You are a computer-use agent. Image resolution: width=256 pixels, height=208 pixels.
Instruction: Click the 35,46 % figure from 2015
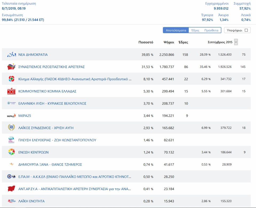pyautogui.click(x=205, y=67)
